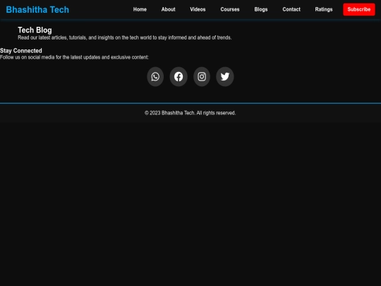381x286 pixels.
Task: Click the Bhashitha Tech logo text
Action: [37, 10]
